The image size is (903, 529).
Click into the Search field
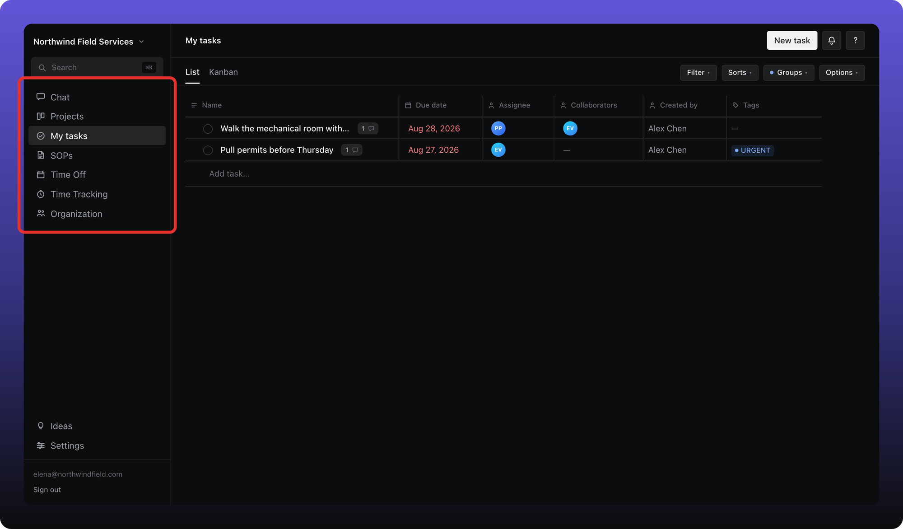tap(97, 68)
